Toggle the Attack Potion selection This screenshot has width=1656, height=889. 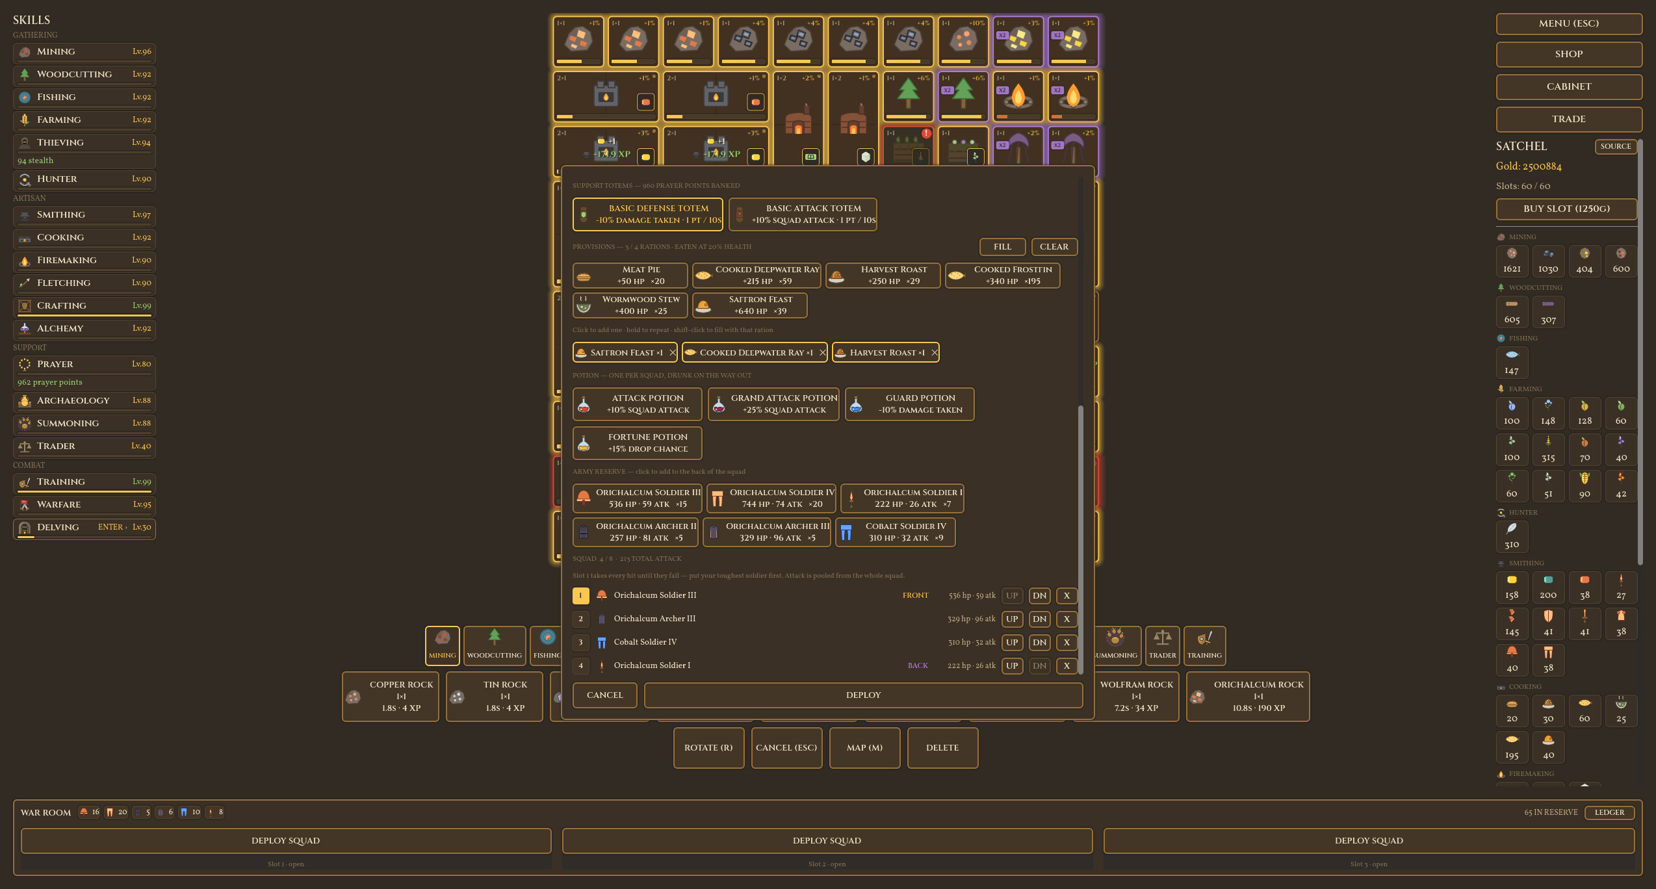point(637,404)
